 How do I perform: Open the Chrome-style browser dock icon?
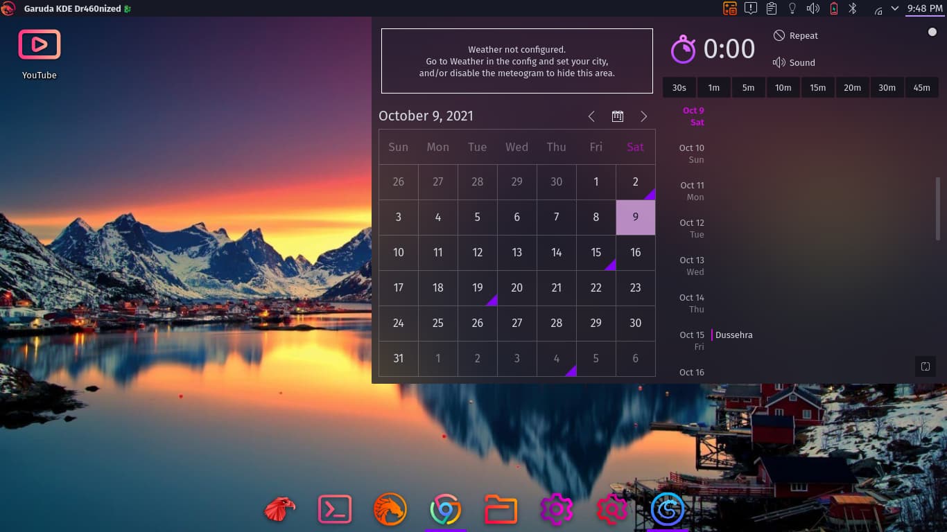click(446, 511)
